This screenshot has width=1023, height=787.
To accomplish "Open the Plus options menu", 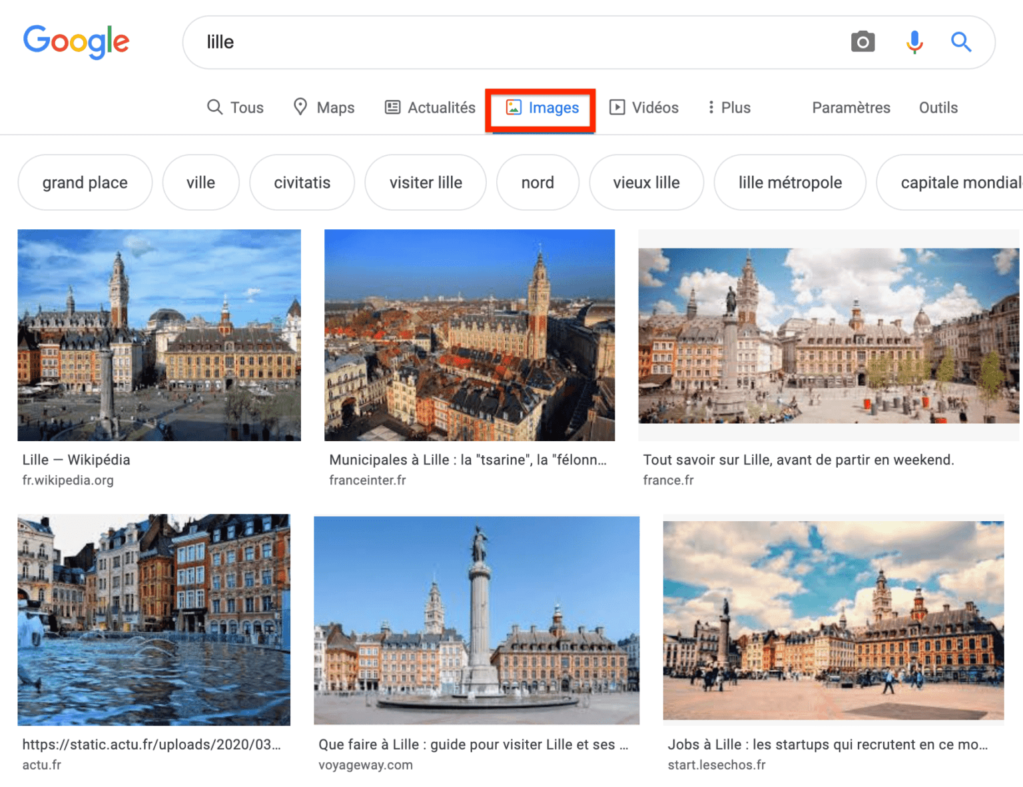I will 728,107.
